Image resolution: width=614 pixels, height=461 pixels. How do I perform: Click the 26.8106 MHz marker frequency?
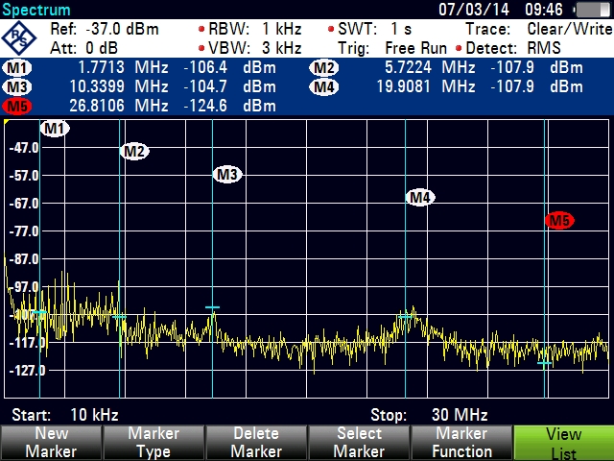pyautogui.click(x=119, y=106)
